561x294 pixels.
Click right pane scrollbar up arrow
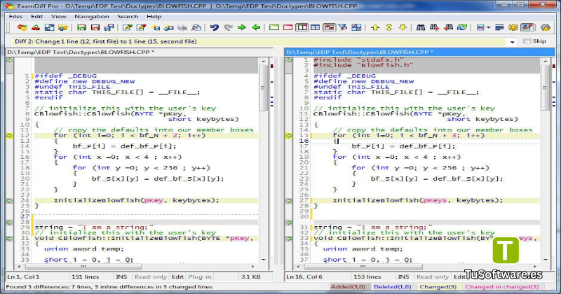click(546, 62)
